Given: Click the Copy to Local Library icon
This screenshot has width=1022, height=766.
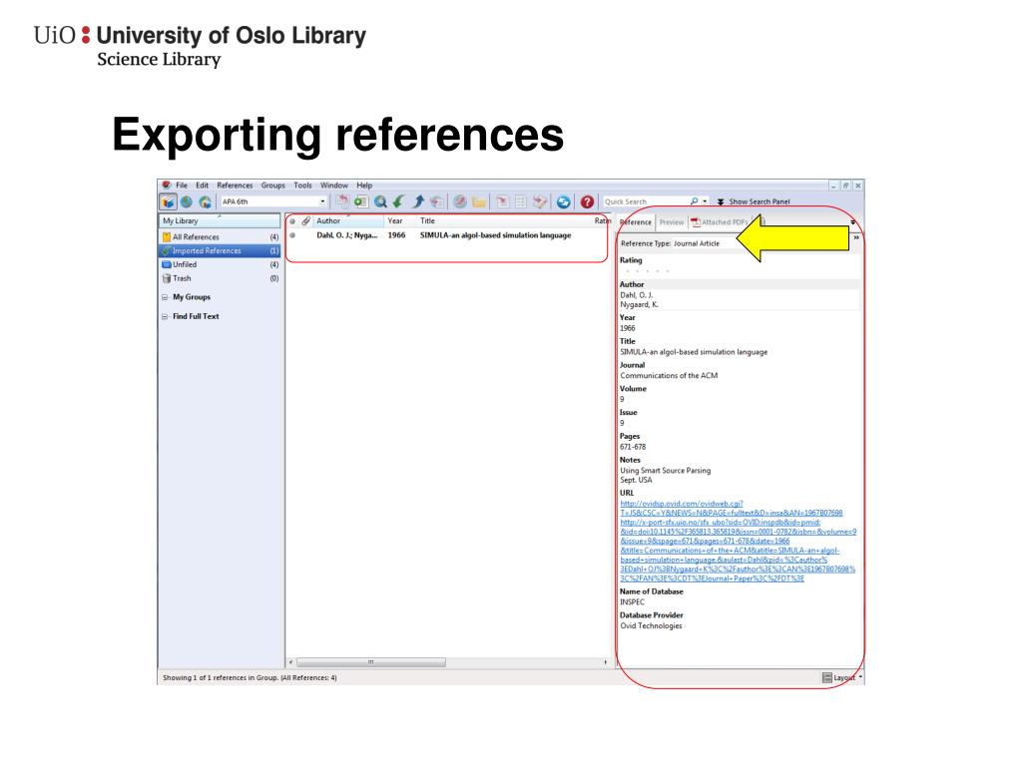Looking at the screenshot, I should (x=342, y=201).
